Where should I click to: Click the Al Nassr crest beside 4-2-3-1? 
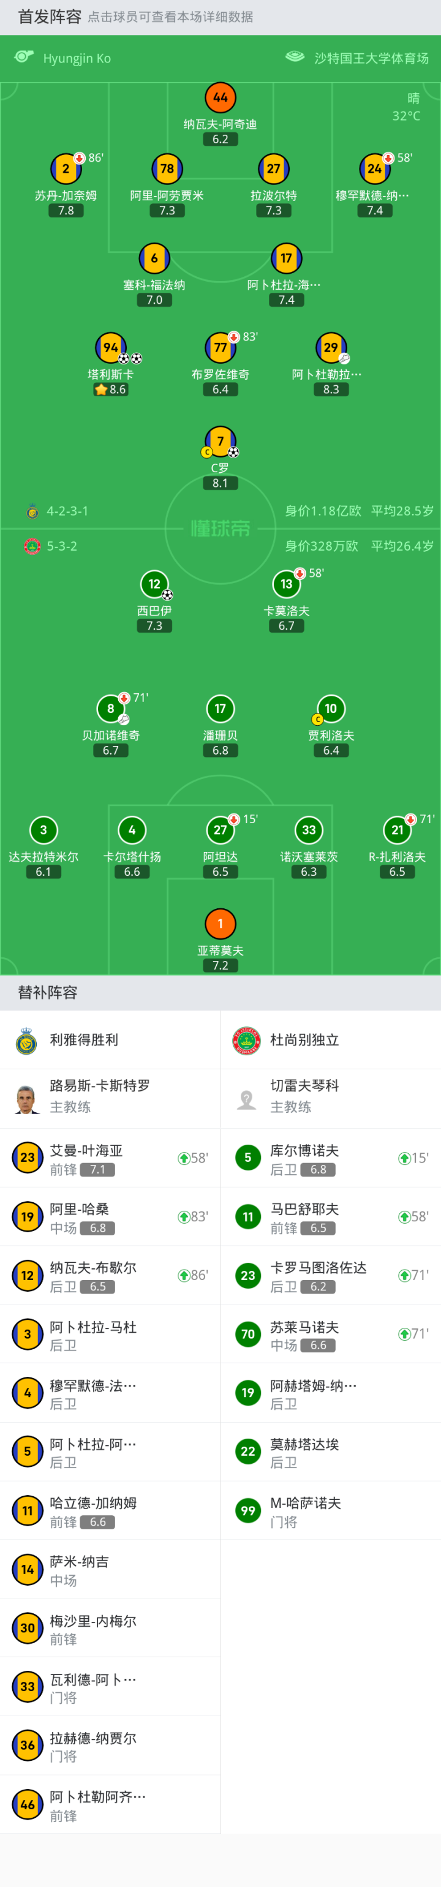click(32, 511)
